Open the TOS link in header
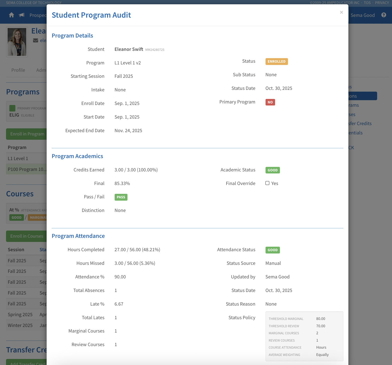Image resolution: width=392 pixels, height=365 pixels. pos(367,3)
